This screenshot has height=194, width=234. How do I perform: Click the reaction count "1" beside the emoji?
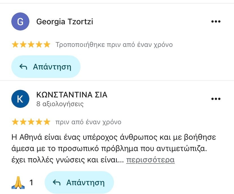31,183
